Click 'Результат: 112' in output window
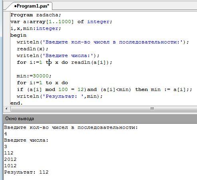Image resolution: width=197 pixels, height=180 pixels. (x=26, y=172)
